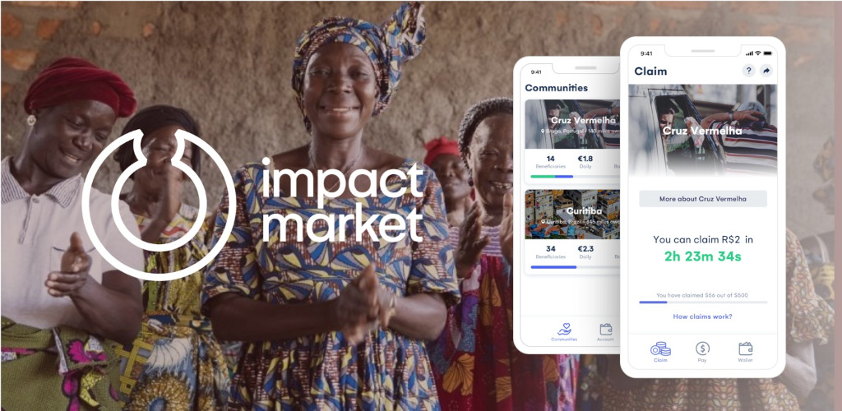
Task: Click Cruz Vermelha funding progress bar
Action: (575, 176)
